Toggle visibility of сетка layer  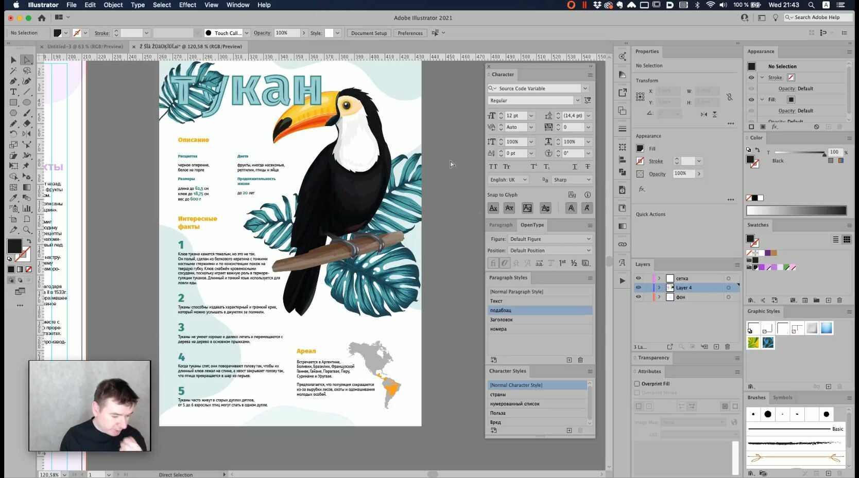[x=639, y=278]
